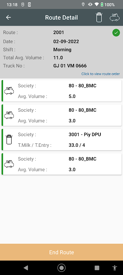Tap tanker icon of last 80_BMC card
Viewport: 123px width, 275px height.
9,164
